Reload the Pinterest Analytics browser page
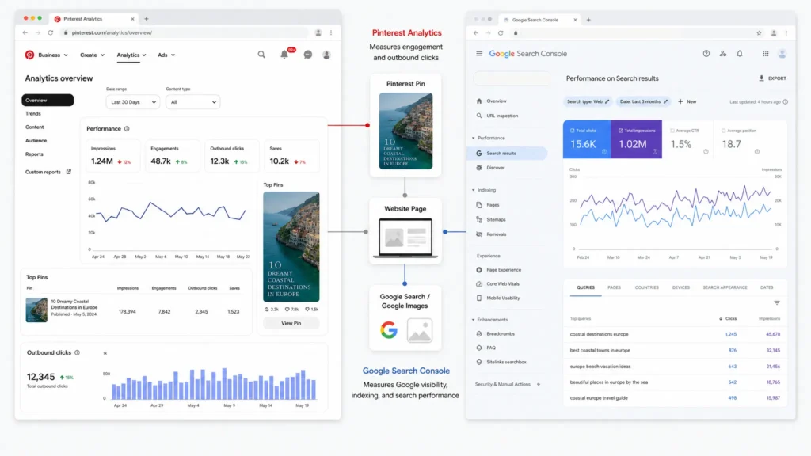 click(50, 32)
